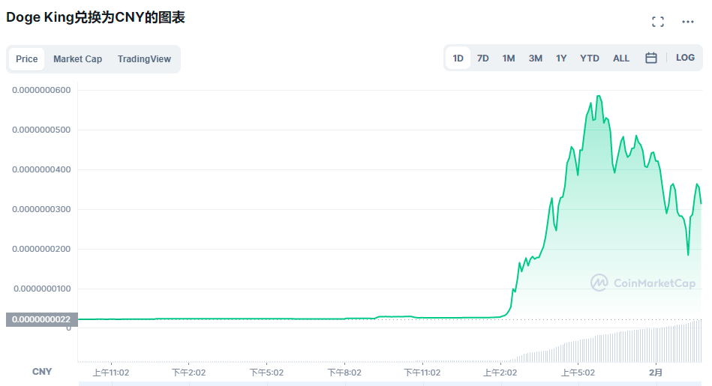Screen dimensions: 712x386
Task: Toggle the LOG scale button
Action: click(685, 58)
